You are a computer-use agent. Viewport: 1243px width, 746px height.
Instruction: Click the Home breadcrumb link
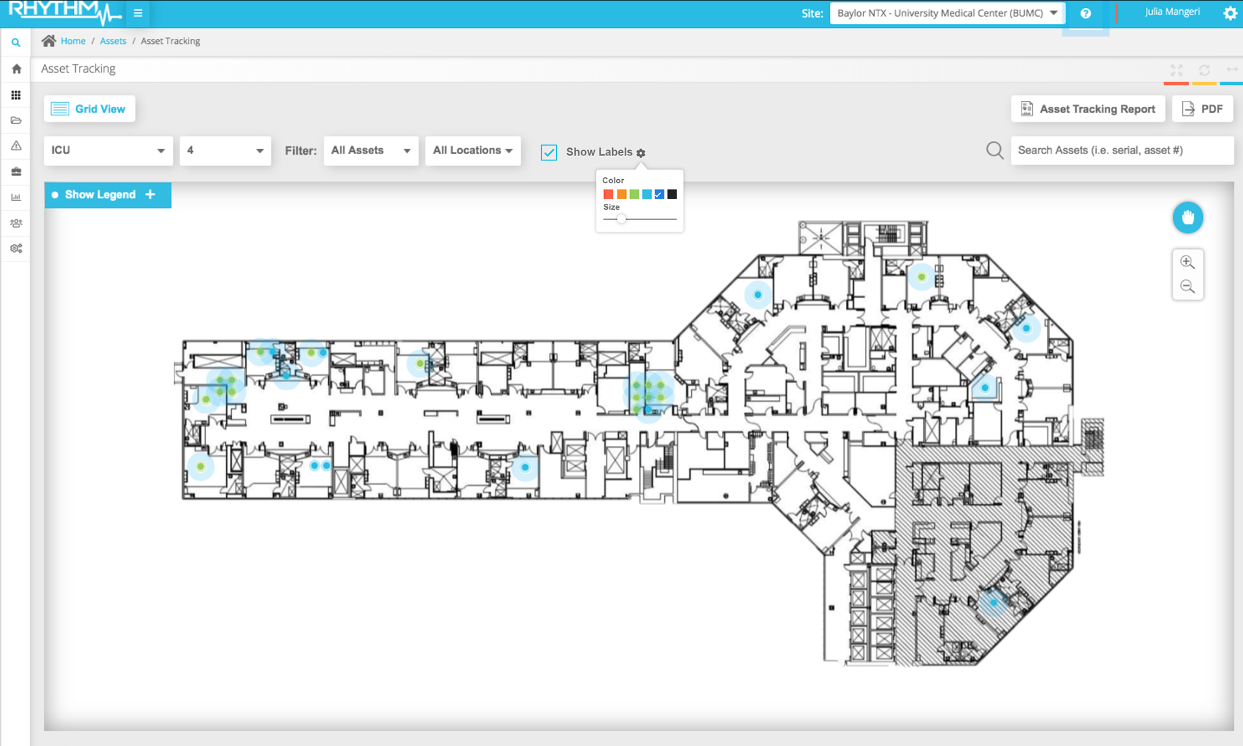(73, 41)
